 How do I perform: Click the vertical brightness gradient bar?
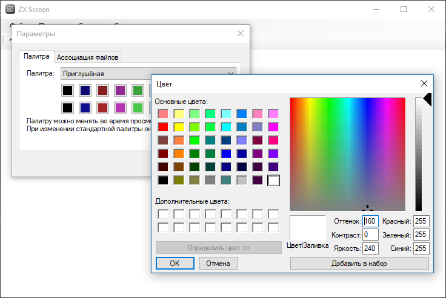[418, 154]
